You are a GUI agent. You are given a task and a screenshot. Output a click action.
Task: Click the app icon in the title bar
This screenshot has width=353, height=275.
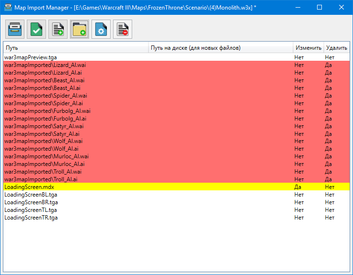8,8
